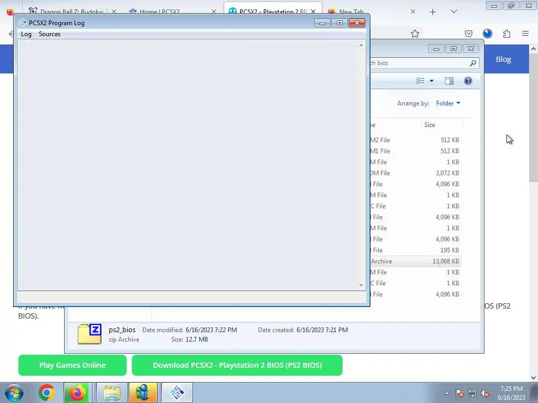
Task: Close the Home | PCSX2 tab
Action: pos(214,12)
